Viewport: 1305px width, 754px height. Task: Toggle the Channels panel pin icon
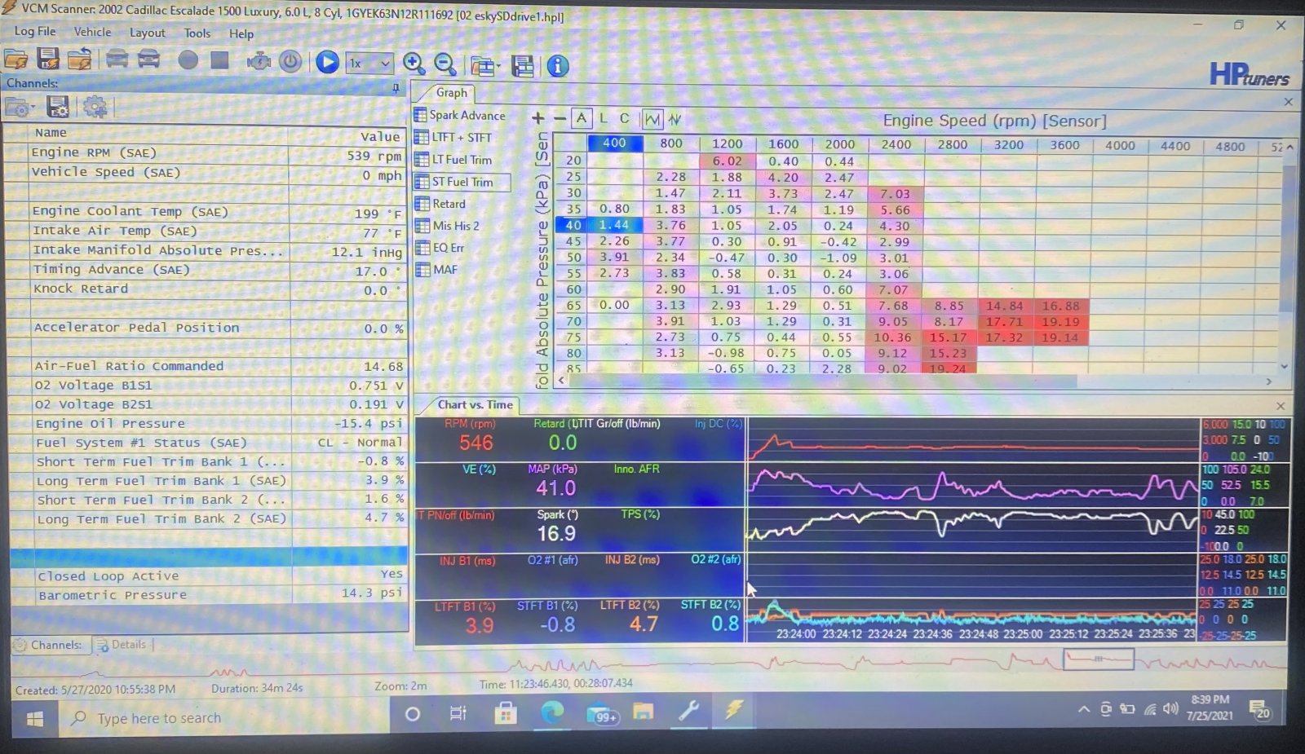coord(396,86)
